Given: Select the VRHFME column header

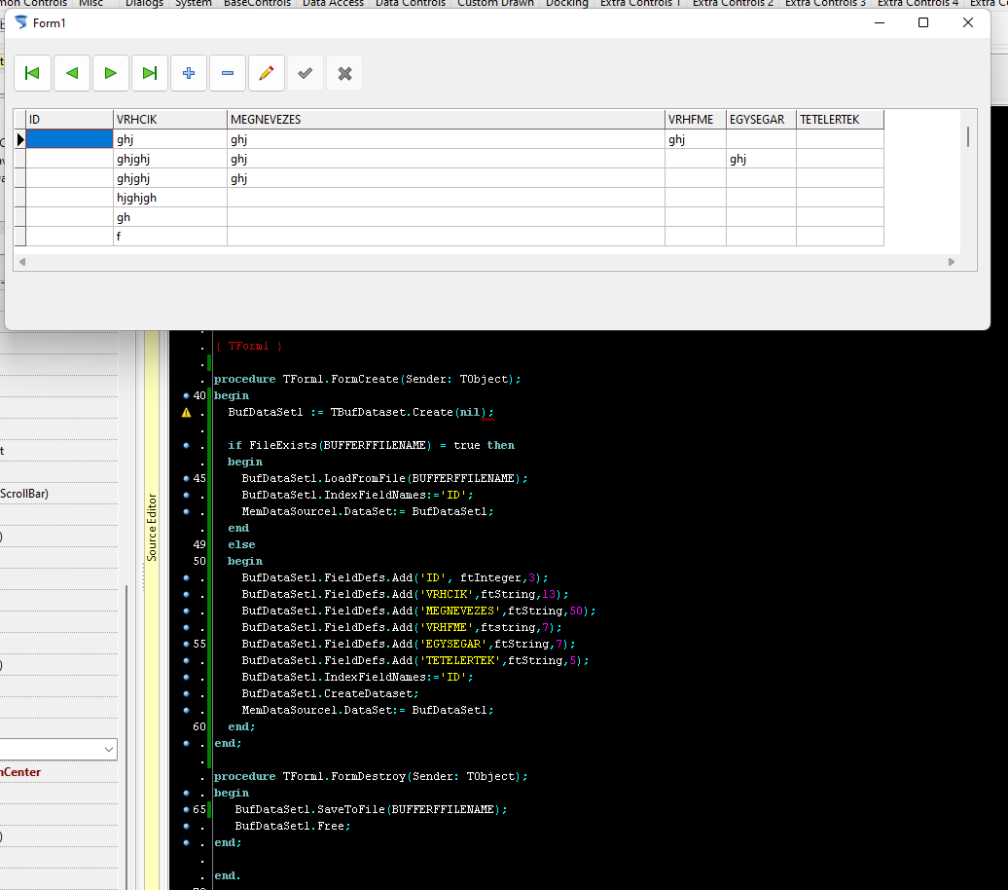Looking at the screenshot, I should click(x=696, y=120).
